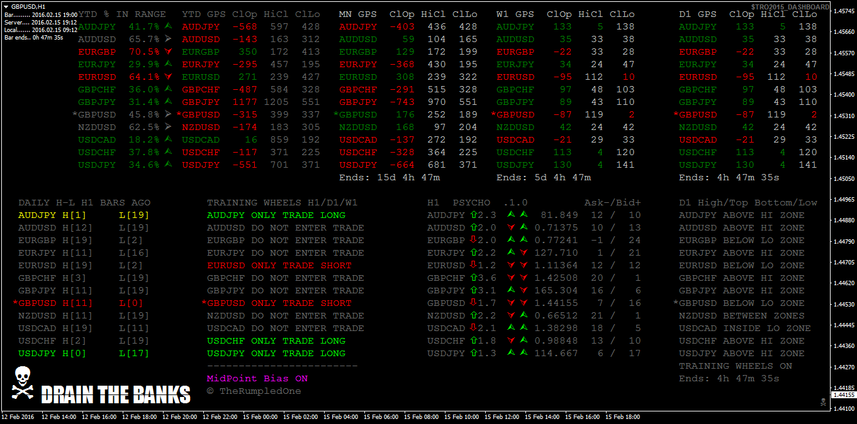Viewport: 857px width, 424px height.
Task: Click the skull and crossbones logo
Action: coord(23,383)
